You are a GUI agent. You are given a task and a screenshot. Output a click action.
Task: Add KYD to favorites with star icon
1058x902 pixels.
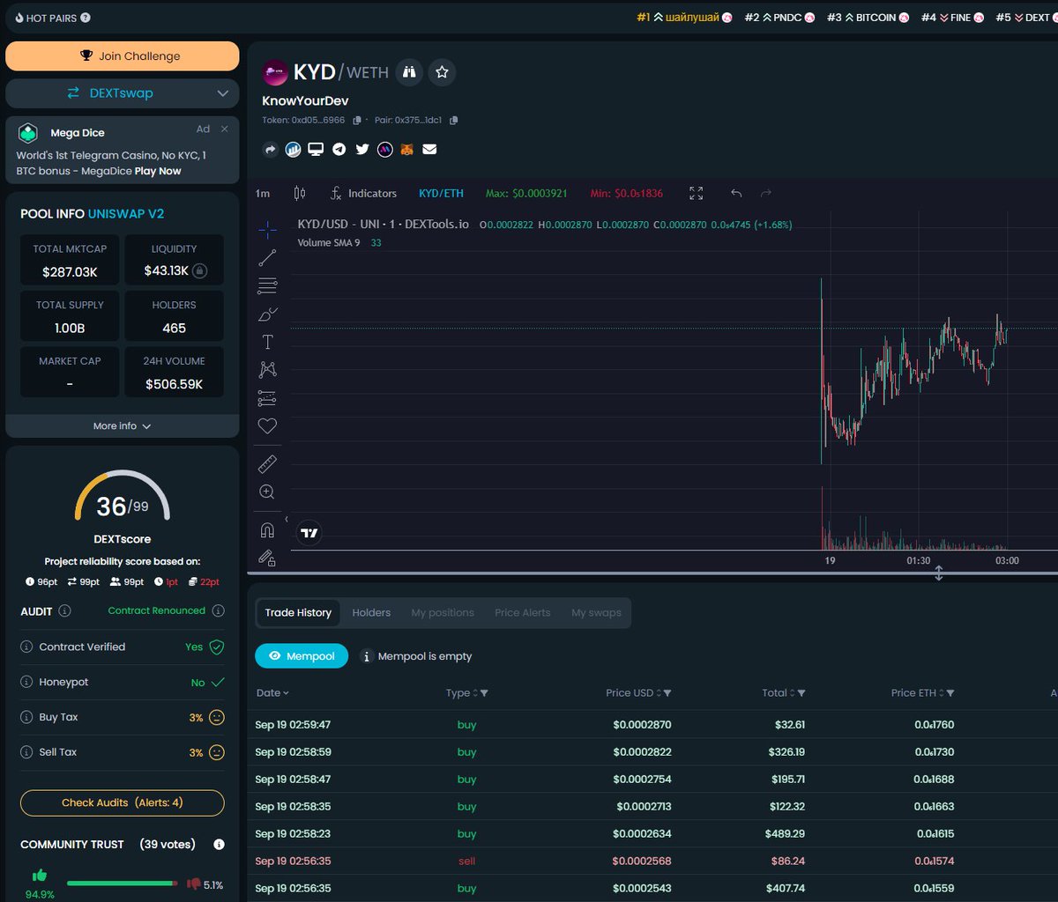pyautogui.click(x=442, y=72)
